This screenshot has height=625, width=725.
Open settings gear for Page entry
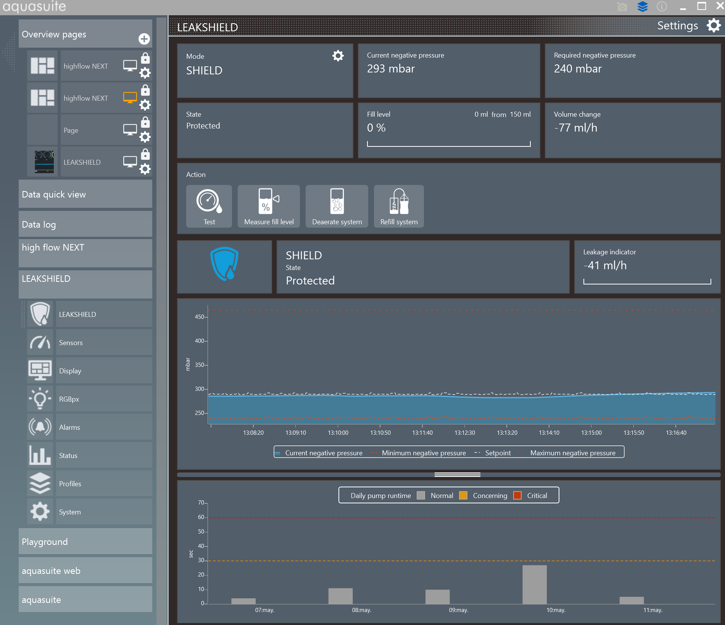[145, 137]
